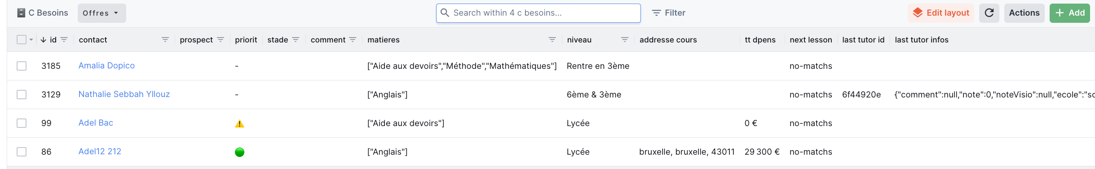Click niveau column filter icon

click(625, 40)
